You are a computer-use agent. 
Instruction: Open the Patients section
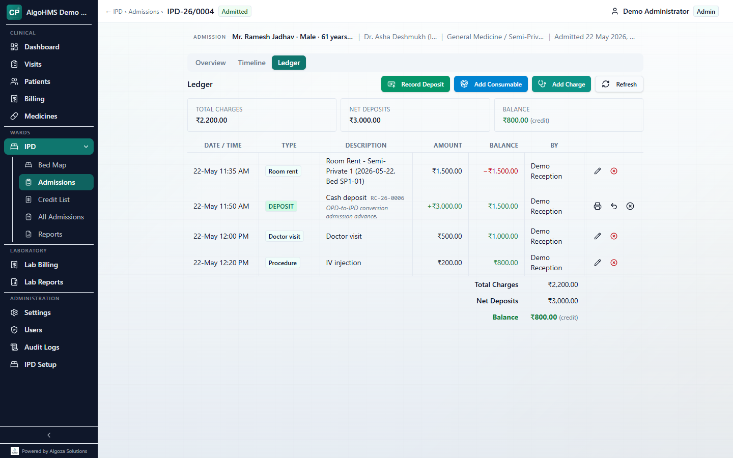49,81
